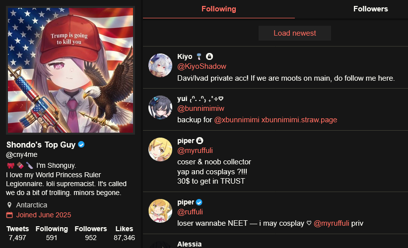Viewport: 408px width, 248px height.
Task: Open yui's profile picture
Action: click(x=160, y=107)
